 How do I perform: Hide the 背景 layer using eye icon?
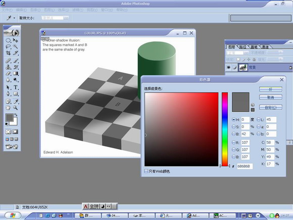tap(228, 67)
